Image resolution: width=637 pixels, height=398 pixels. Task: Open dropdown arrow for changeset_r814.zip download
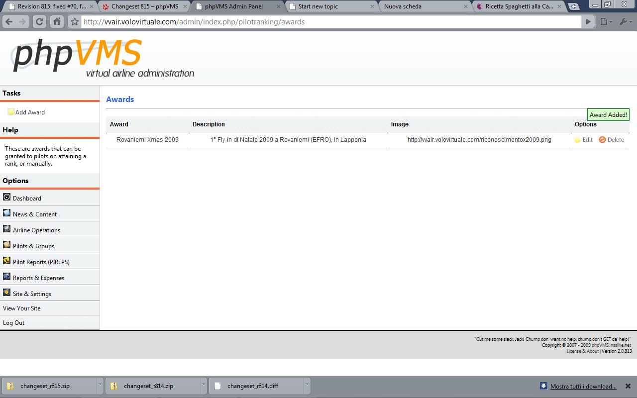[204, 385]
